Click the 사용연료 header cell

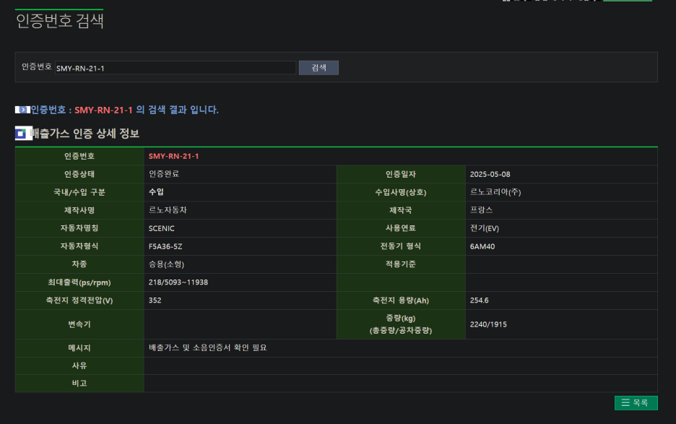(x=401, y=228)
